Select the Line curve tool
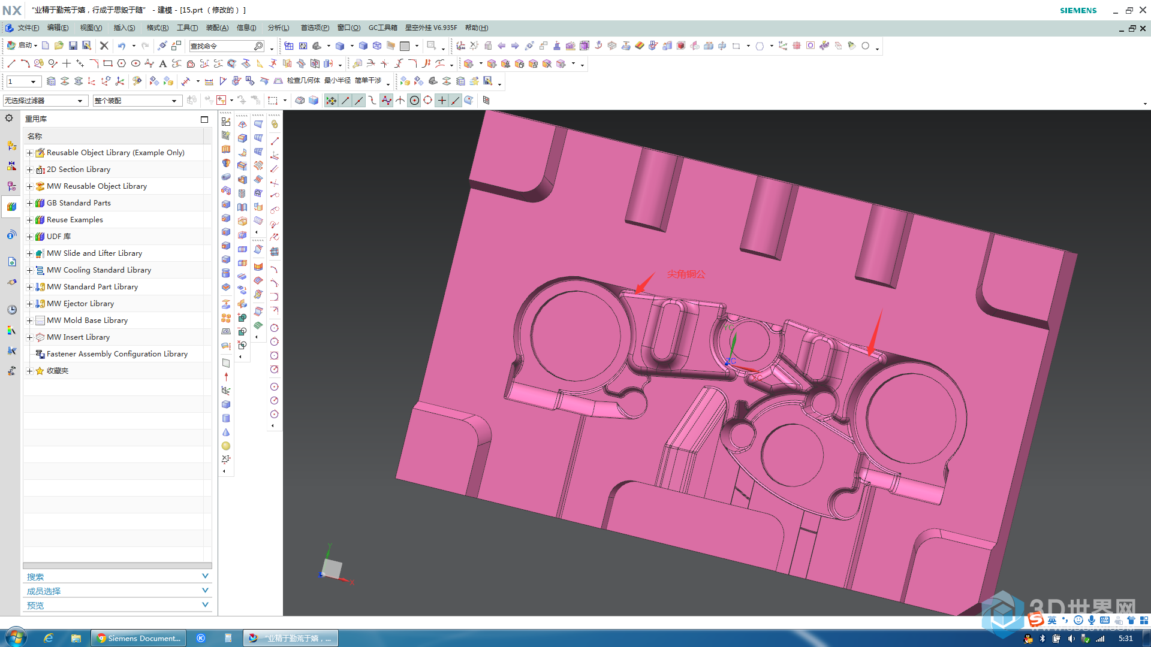The height and width of the screenshot is (647, 1151). 11,64
